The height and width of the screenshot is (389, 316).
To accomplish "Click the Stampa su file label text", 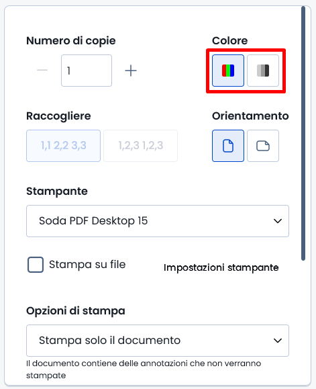I will [x=87, y=265].
